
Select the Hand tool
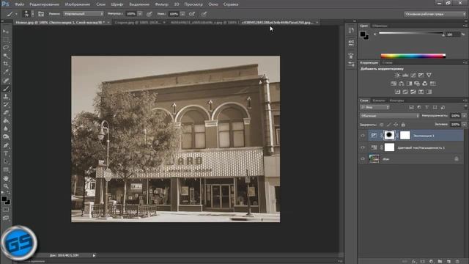(x=6, y=178)
